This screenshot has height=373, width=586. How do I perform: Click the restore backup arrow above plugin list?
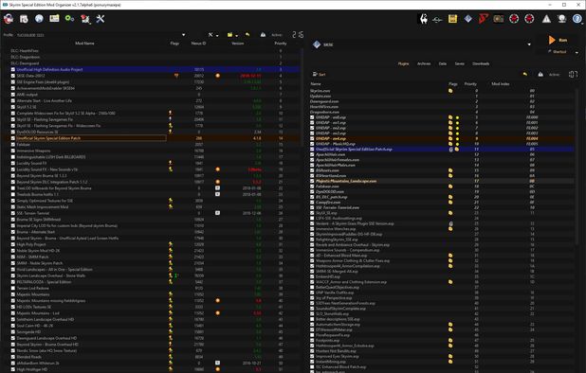coord(525,74)
